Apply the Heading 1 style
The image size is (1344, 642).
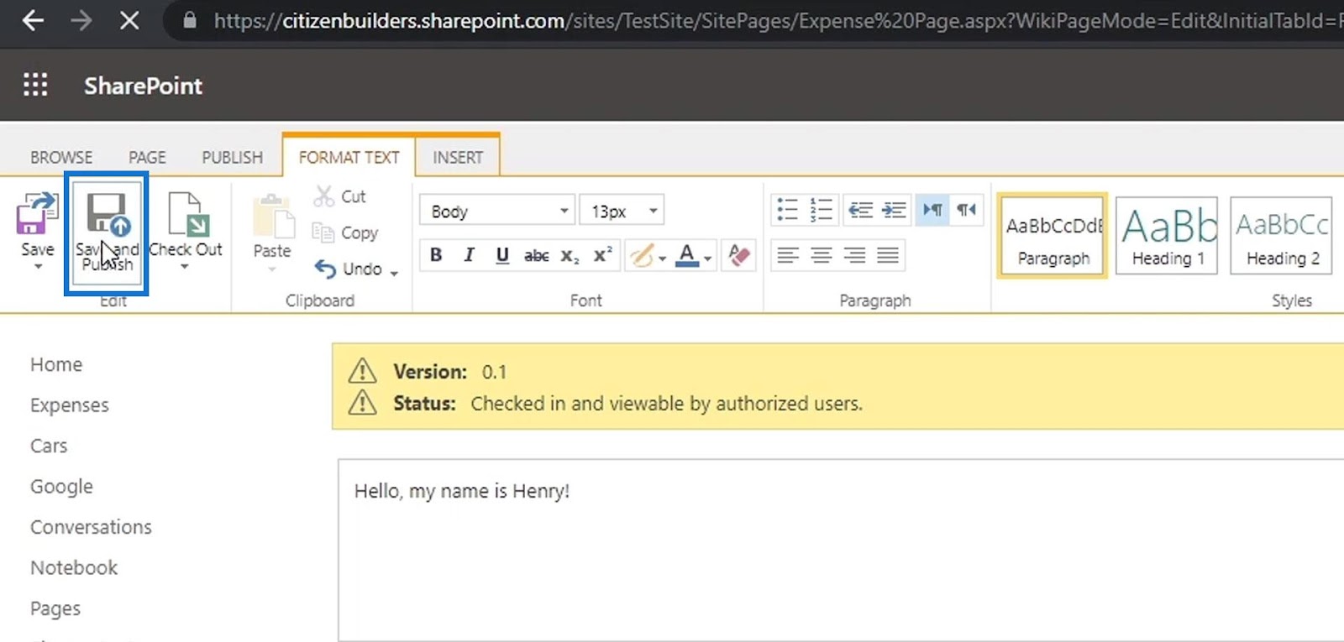(1168, 236)
